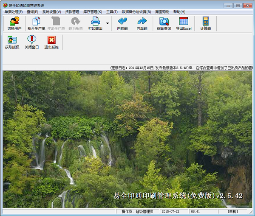Click the waterfall forest background image

click(127, 139)
